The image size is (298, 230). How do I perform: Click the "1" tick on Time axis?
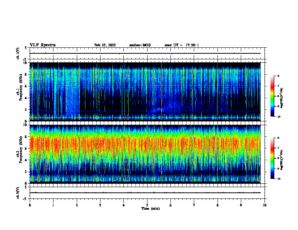coord(53,205)
